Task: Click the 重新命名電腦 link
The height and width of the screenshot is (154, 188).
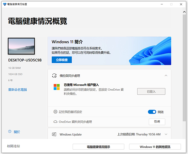Action: coord(18,89)
